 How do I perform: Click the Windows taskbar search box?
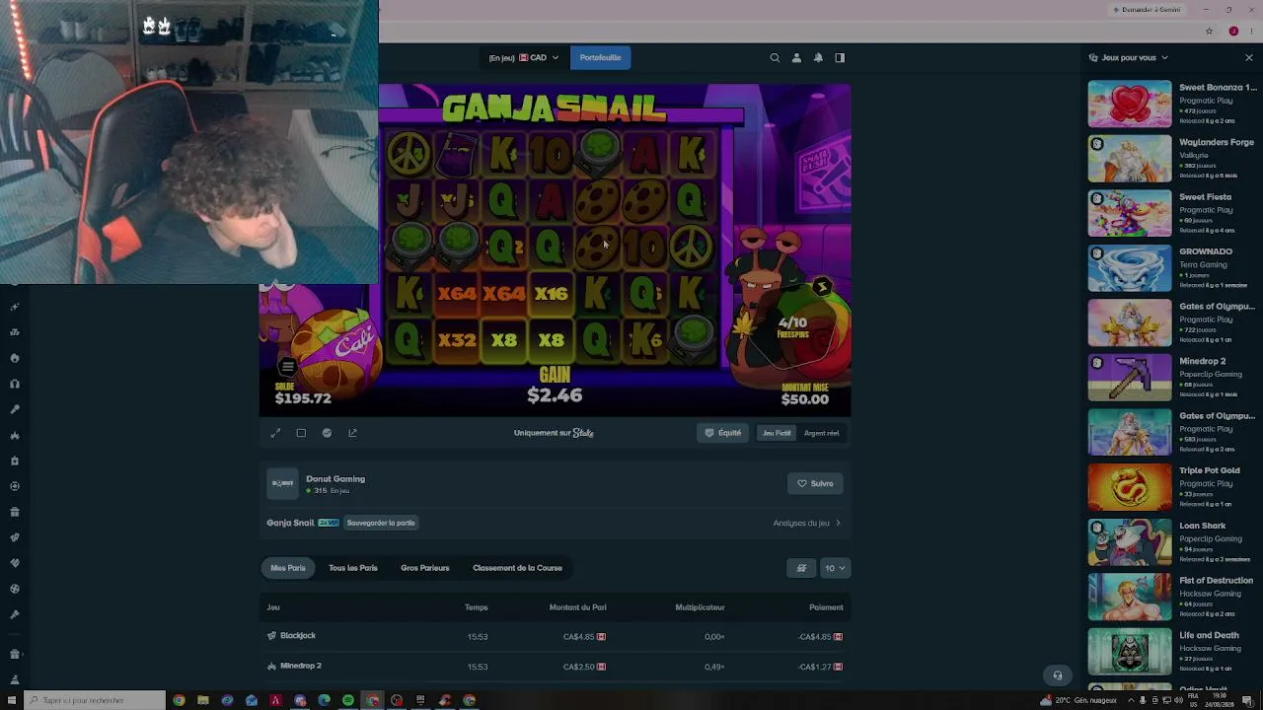click(x=95, y=700)
